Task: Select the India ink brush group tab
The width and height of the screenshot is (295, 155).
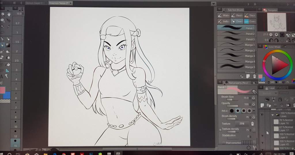Action: point(223,21)
